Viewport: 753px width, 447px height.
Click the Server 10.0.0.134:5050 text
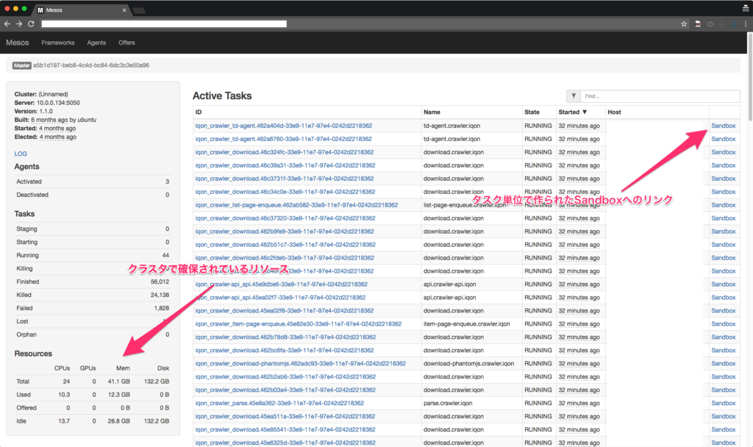[x=47, y=103]
